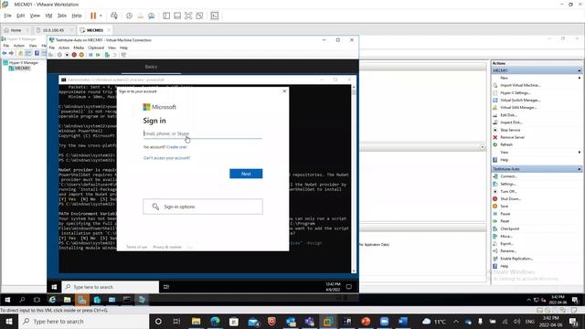The image size is (585, 329).
Task: Click Export... action in Actions pane
Action: point(506,244)
